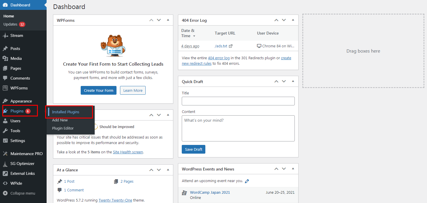Click the Stream icon in sidebar
Image resolution: width=427 pixels, height=203 pixels.
pyautogui.click(x=5, y=36)
